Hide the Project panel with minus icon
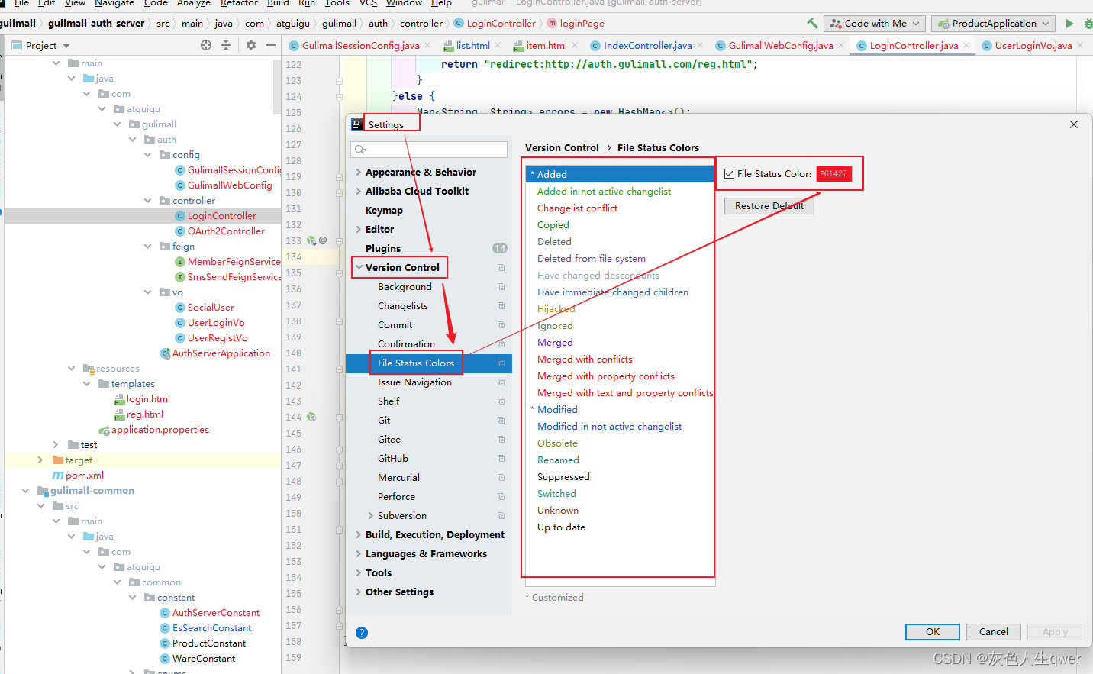This screenshot has height=674, width=1093. [x=270, y=45]
